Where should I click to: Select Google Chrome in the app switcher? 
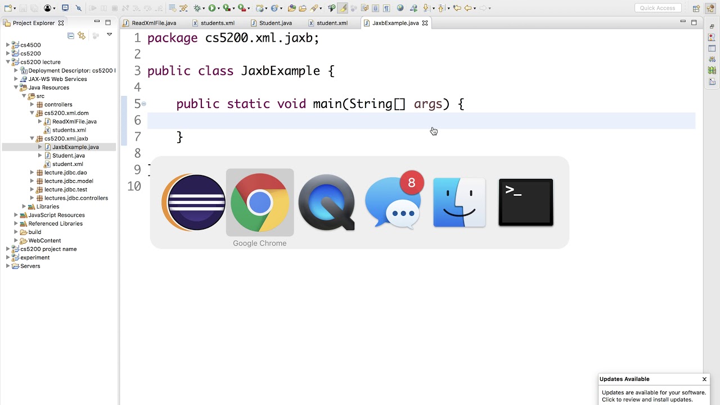pos(260,202)
